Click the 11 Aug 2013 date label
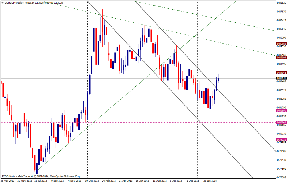 [159, 181]
